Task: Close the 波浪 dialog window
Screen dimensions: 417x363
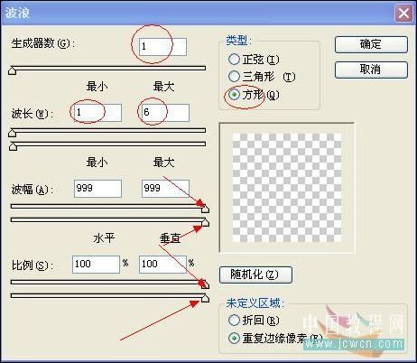Action: pos(403,14)
